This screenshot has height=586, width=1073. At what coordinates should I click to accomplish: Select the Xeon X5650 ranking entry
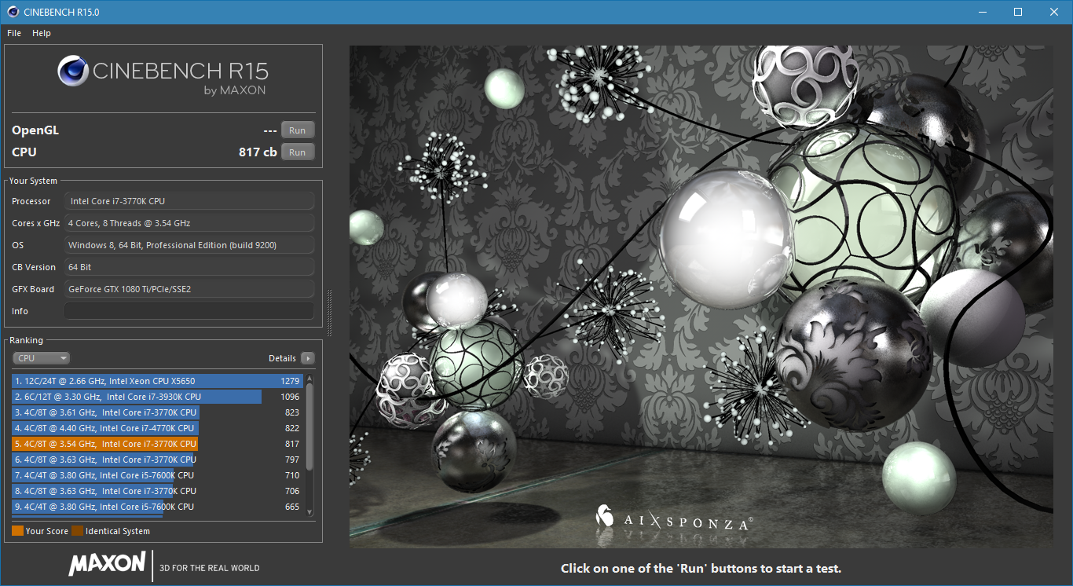tap(157, 381)
